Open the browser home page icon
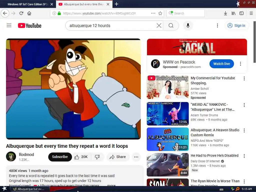 point(29,13)
